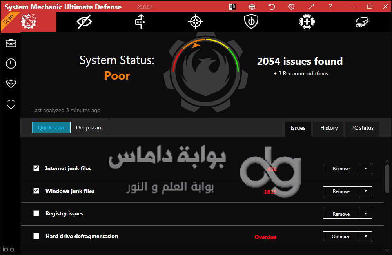Screen dimensions: 392x255
Task: Open settings gear icon in title bar
Action: pyautogui.click(x=291, y=7)
